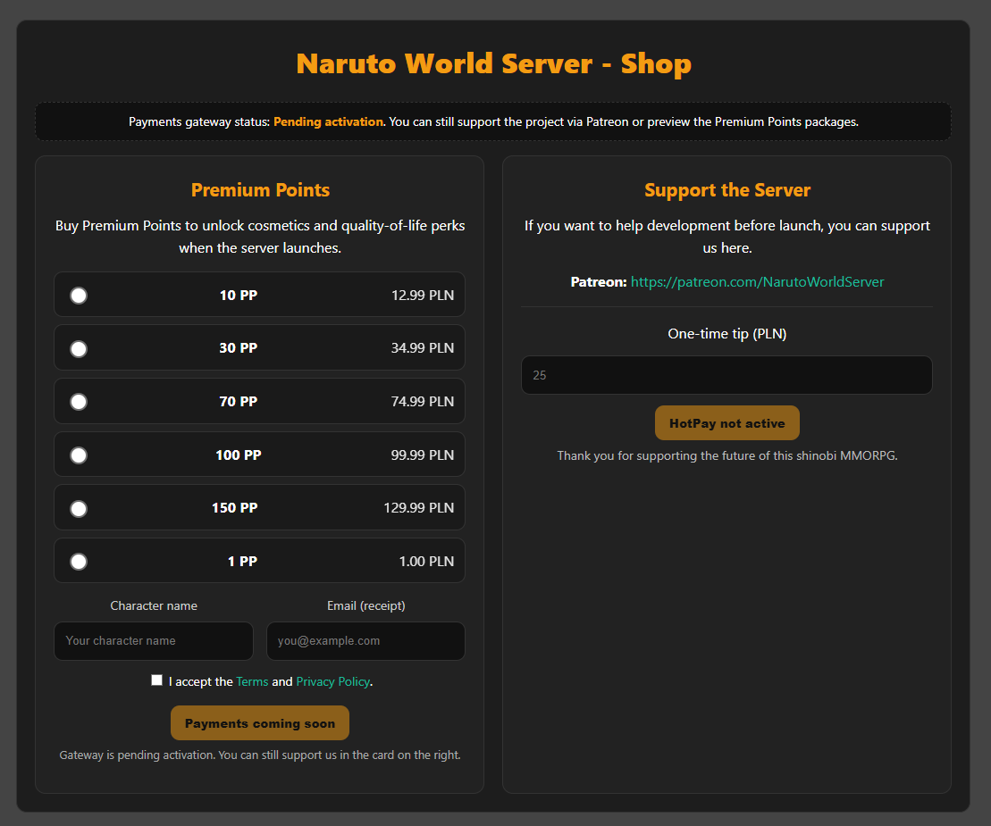The height and width of the screenshot is (826, 991).
Task: Click the Payments coming soon button
Action: (x=259, y=722)
